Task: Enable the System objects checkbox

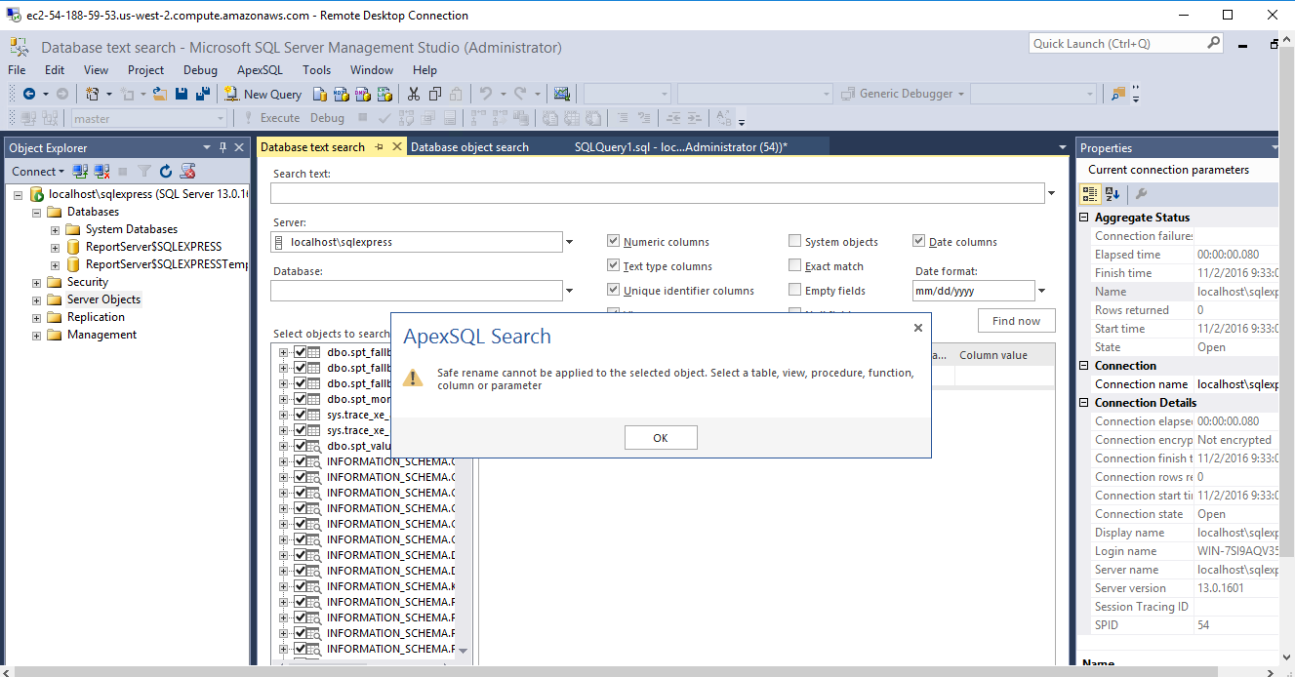Action: [x=795, y=242]
